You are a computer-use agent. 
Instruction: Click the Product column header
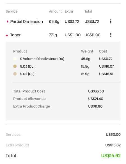20,51
